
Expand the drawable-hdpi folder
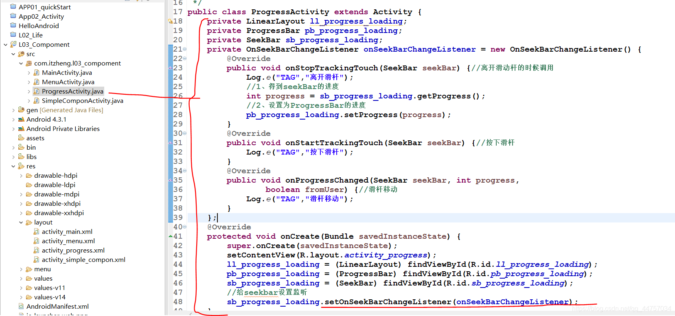21,176
